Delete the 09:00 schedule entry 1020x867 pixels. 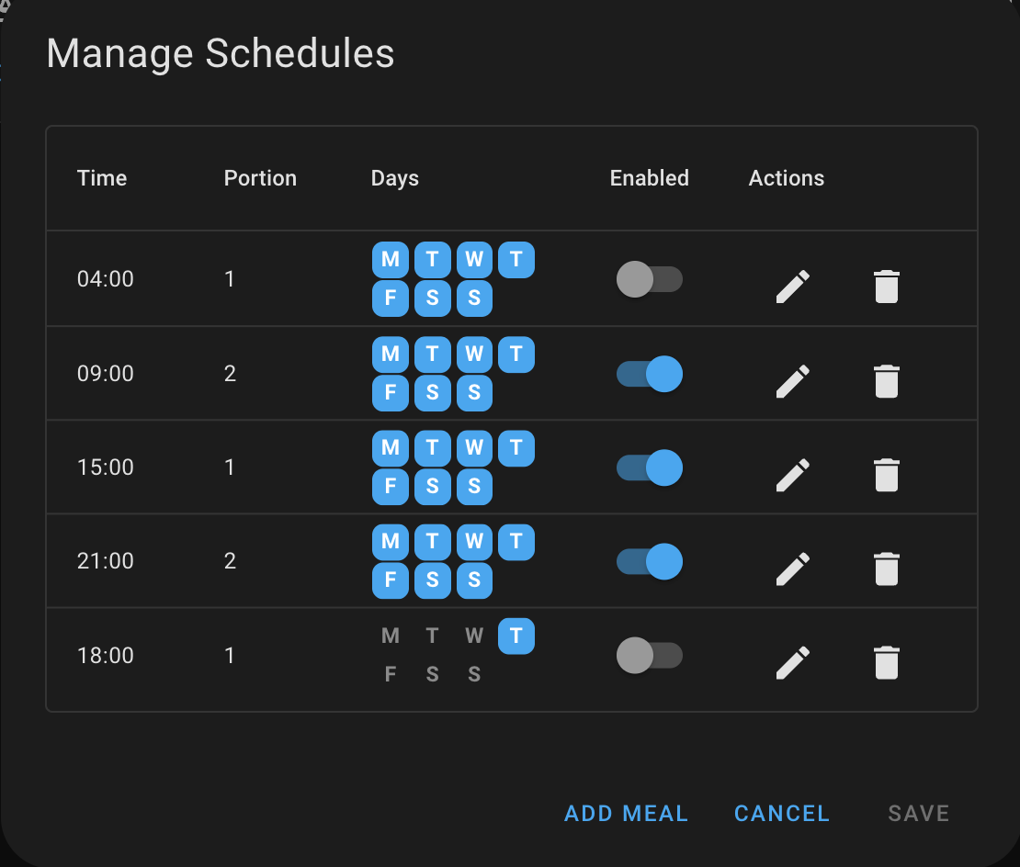click(x=886, y=381)
